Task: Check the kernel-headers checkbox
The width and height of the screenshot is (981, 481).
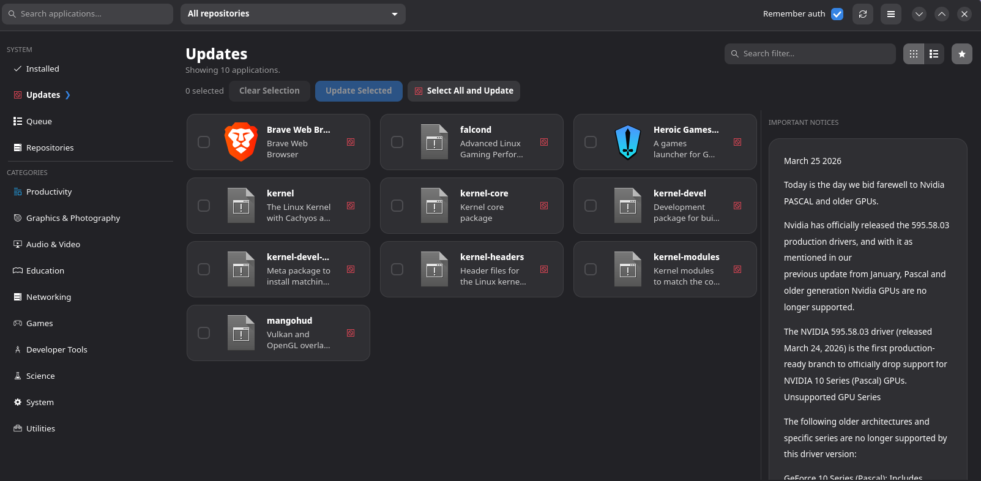Action: tap(397, 269)
